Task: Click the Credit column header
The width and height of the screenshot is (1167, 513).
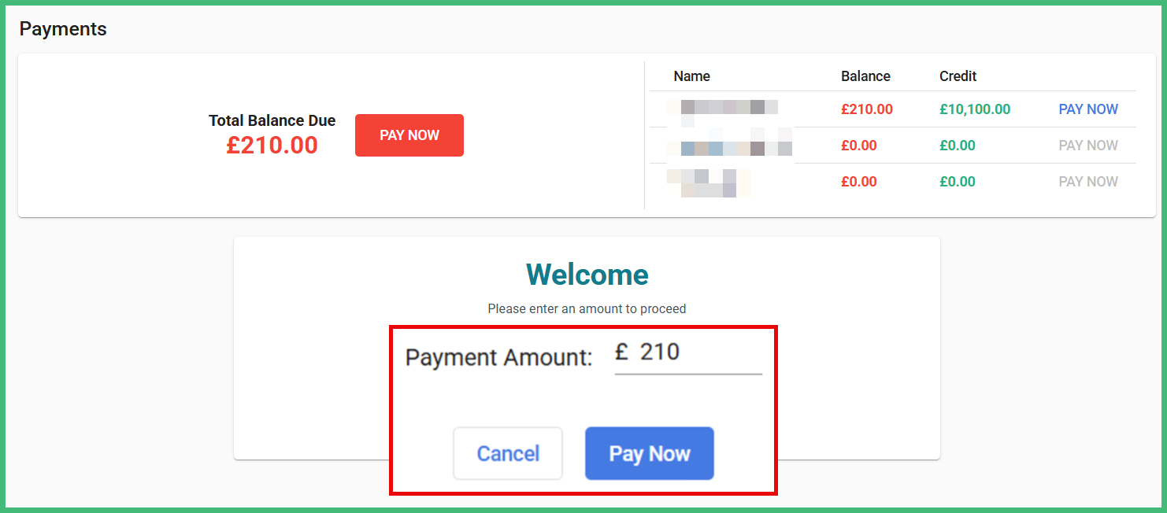Action: coord(958,76)
